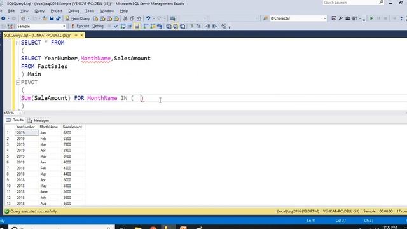This screenshot has width=407, height=229.
Task: Switch output to Results to Grid
Action: (176, 26)
